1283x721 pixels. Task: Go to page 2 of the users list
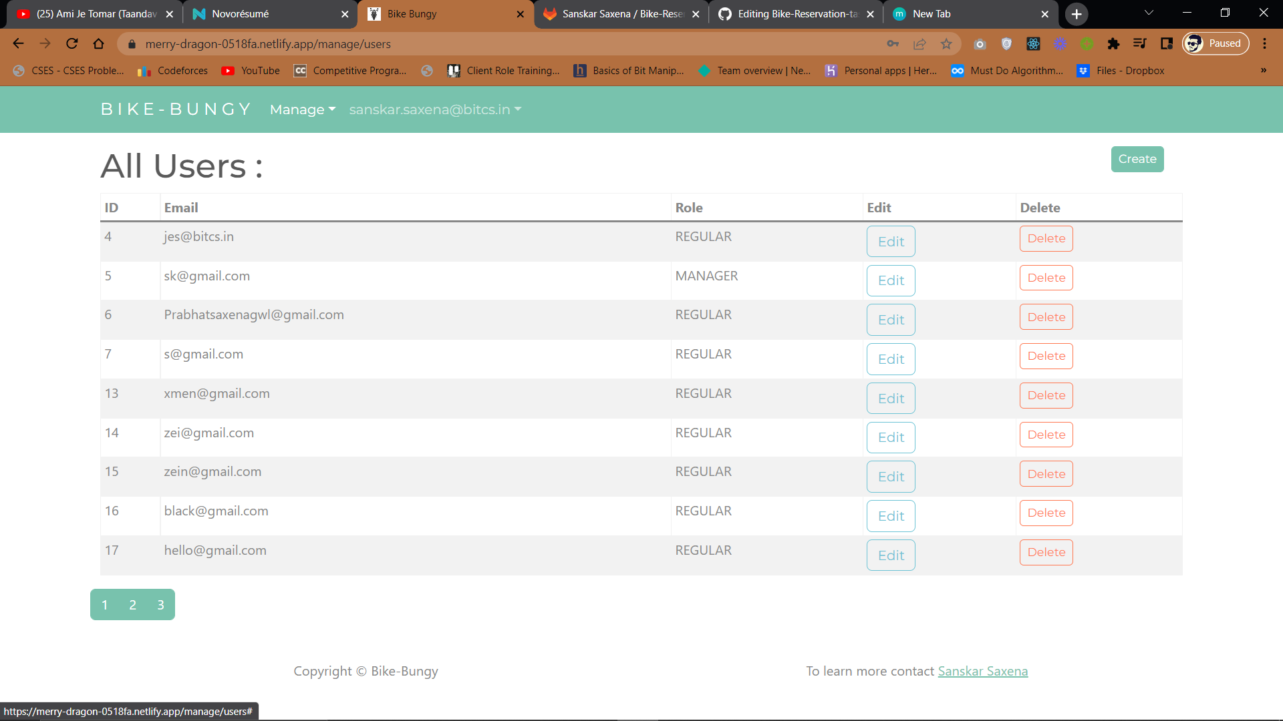[132, 604]
